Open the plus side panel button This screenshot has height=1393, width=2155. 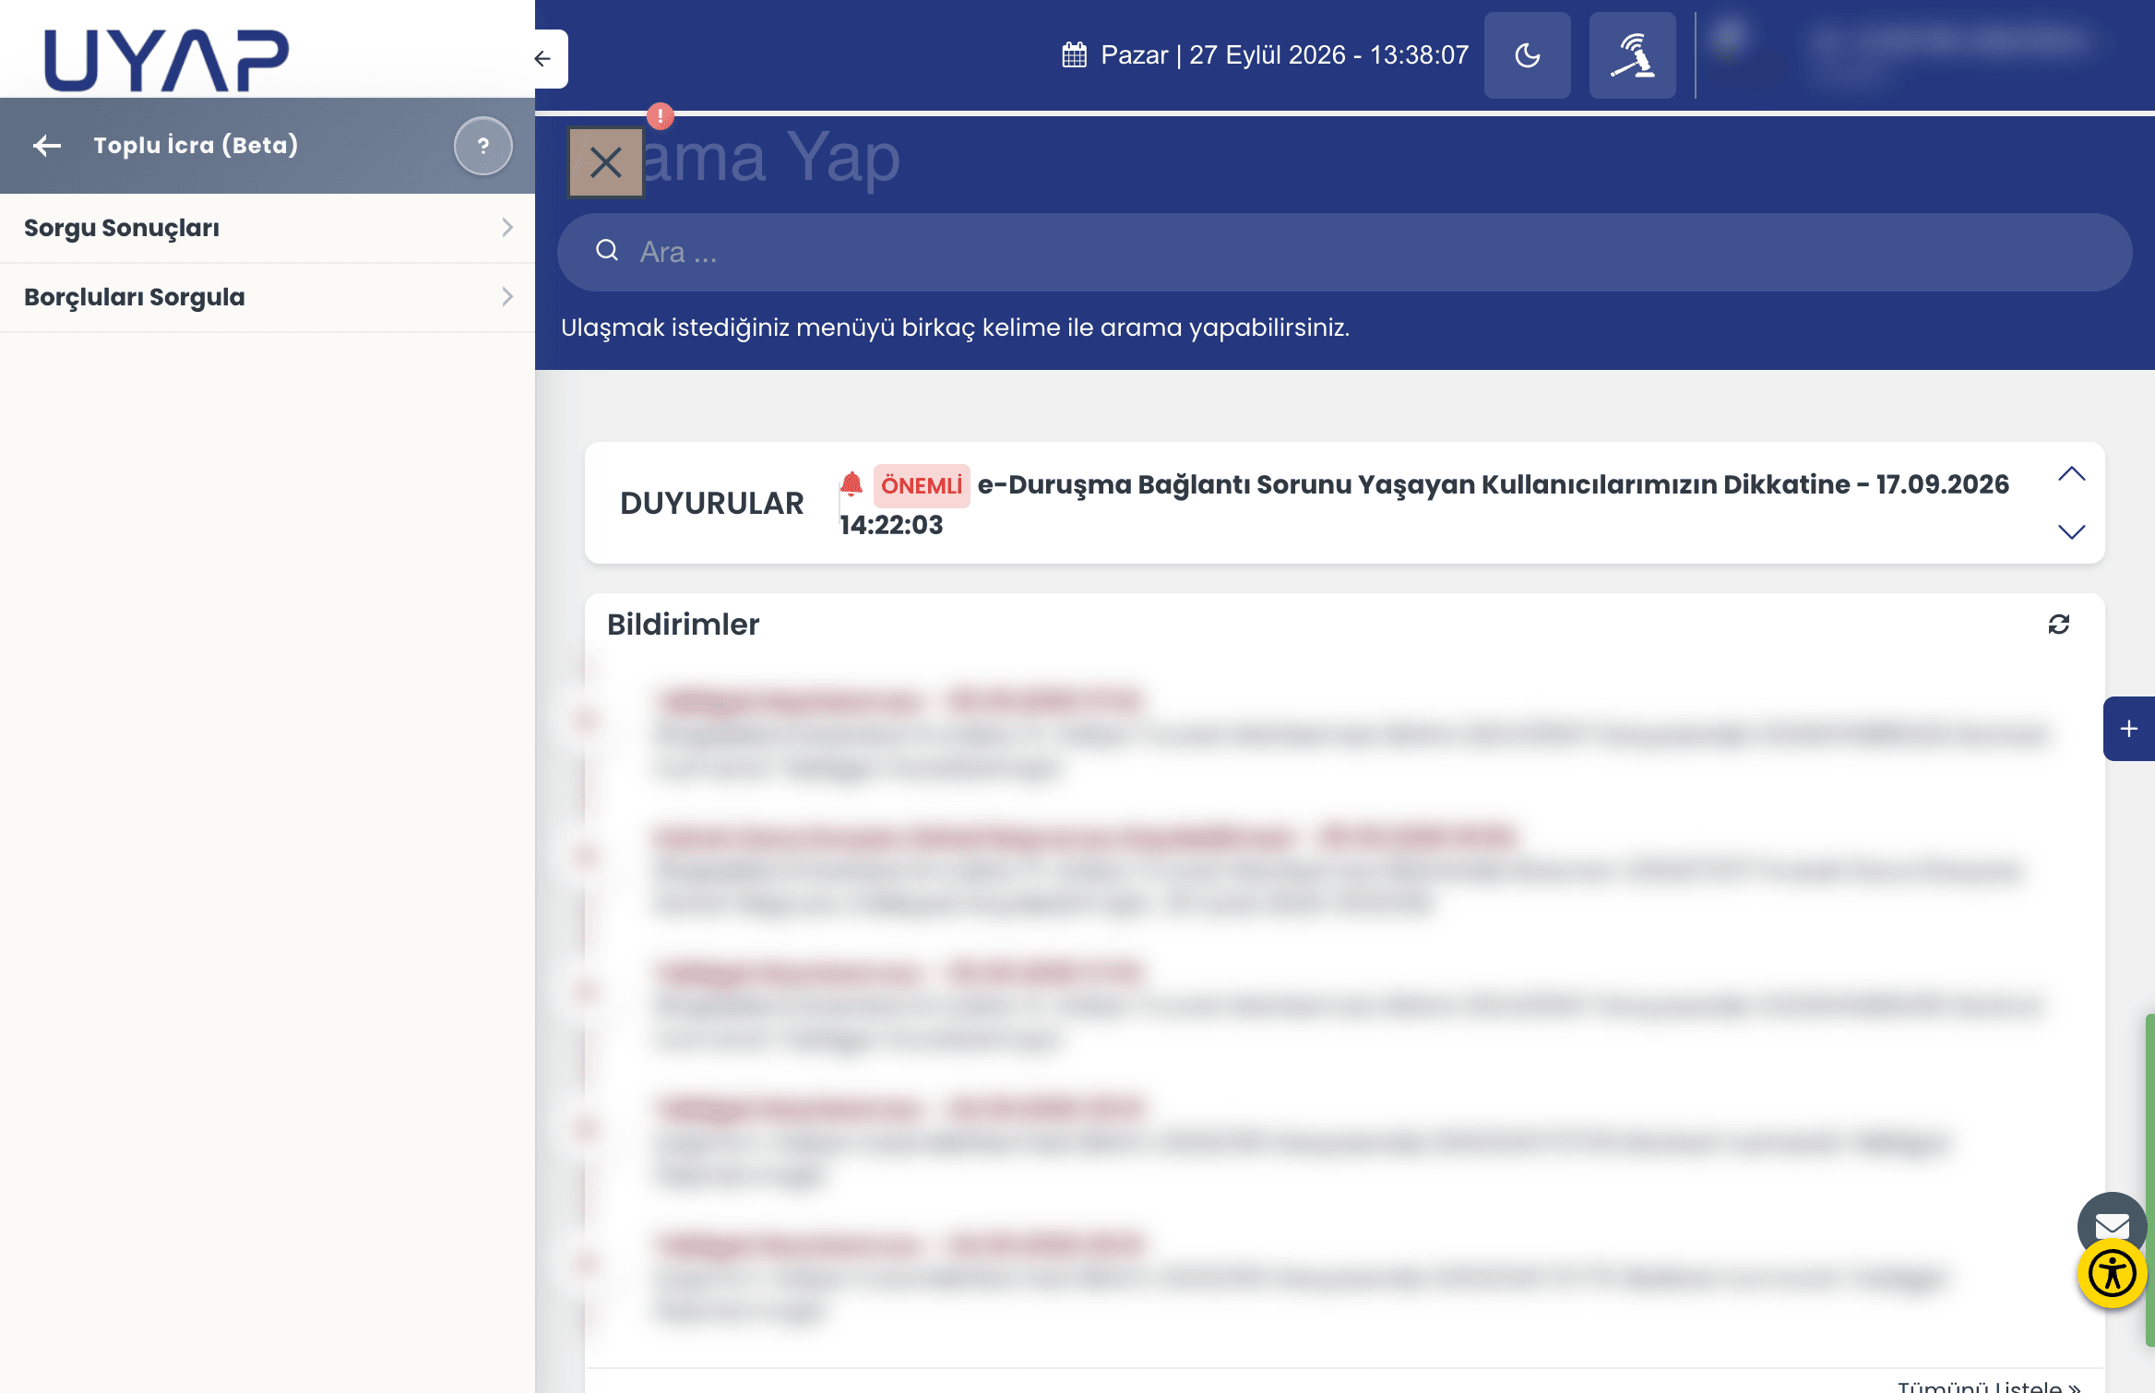(2128, 729)
